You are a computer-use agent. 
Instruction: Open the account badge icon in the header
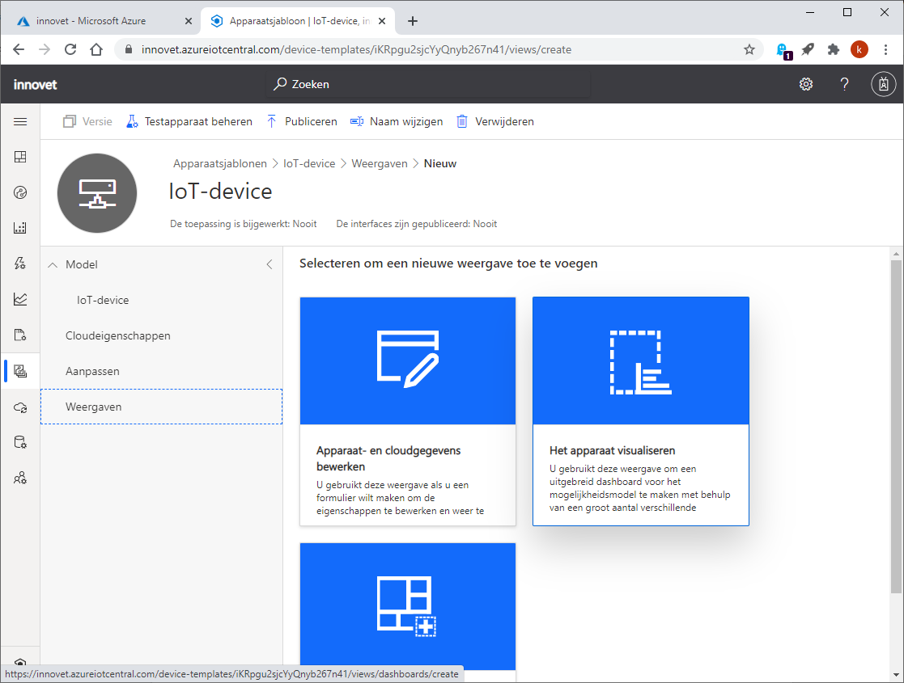883,84
